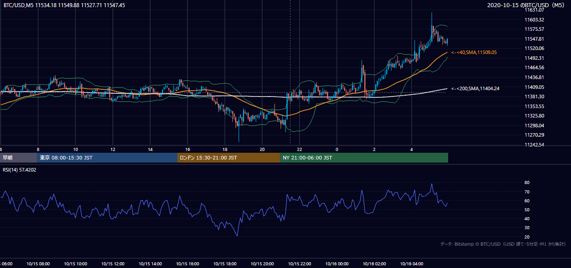This screenshot has height=268, width=571.
Task: Click the 200 SMA label reading 11404.24
Action: pos(475,88)
